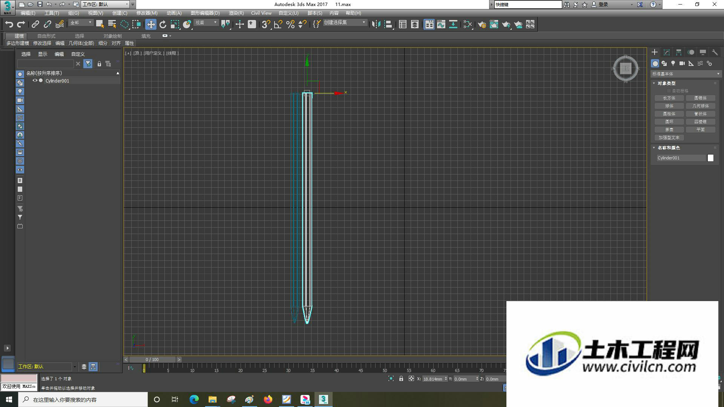Open the Utilities wrench panel icon
Screen dimensions: 724x407
click(715, 52)
